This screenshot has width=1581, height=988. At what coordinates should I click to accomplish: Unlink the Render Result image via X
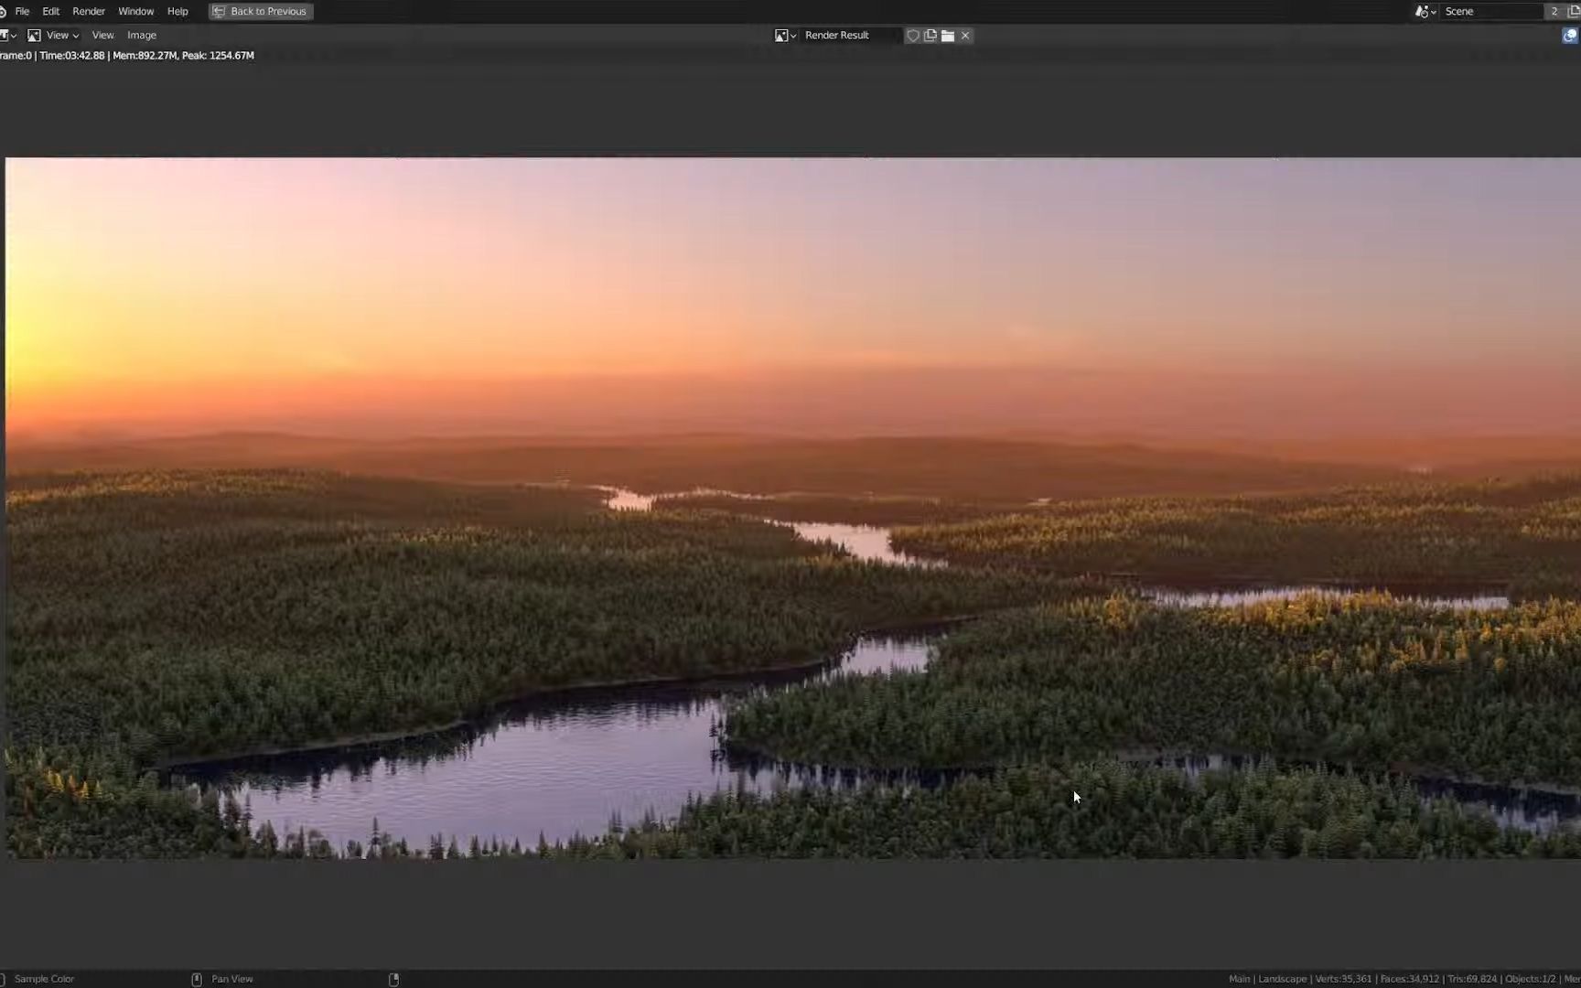click(965, 35)
